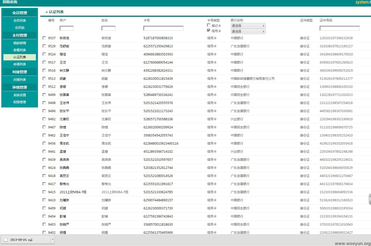Image resolution: width=371 pixels, height=246 pixels.
Task: Click the 支付管理 section header
Action: (20, 35)
